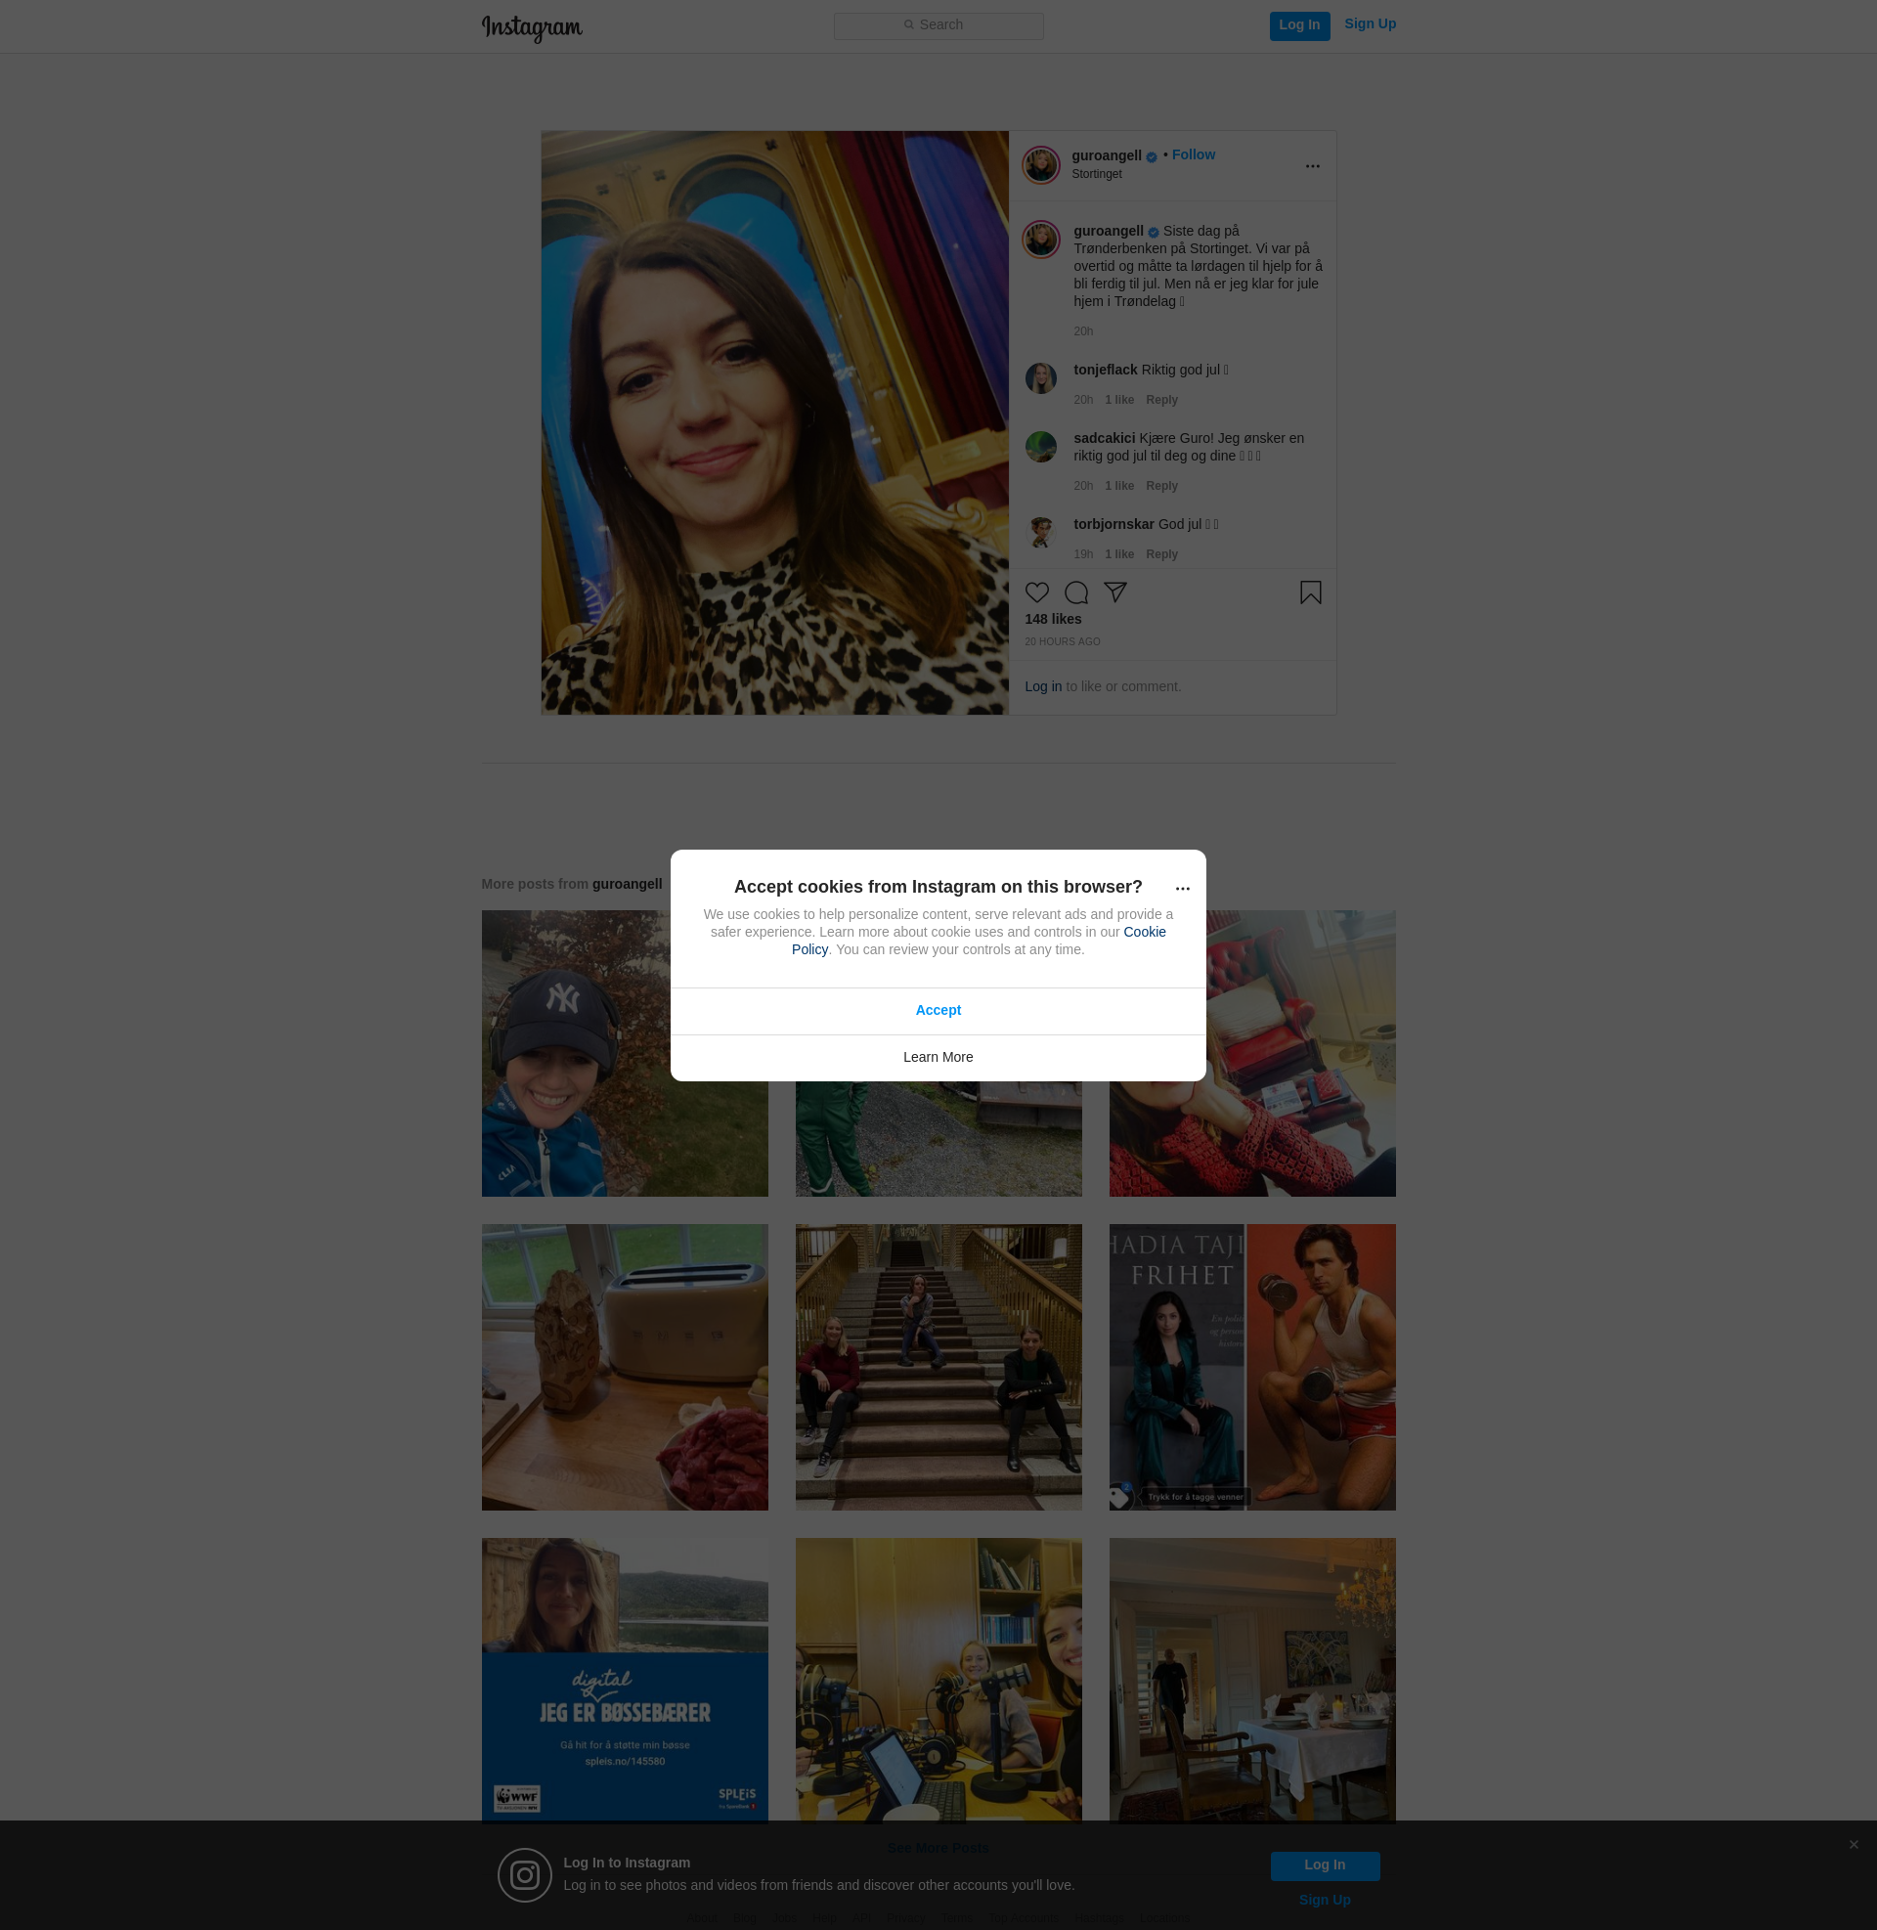1877x1930 pixels.
Task: Reply to torbjornskar's comment
Action: (x=1161, y=555)
